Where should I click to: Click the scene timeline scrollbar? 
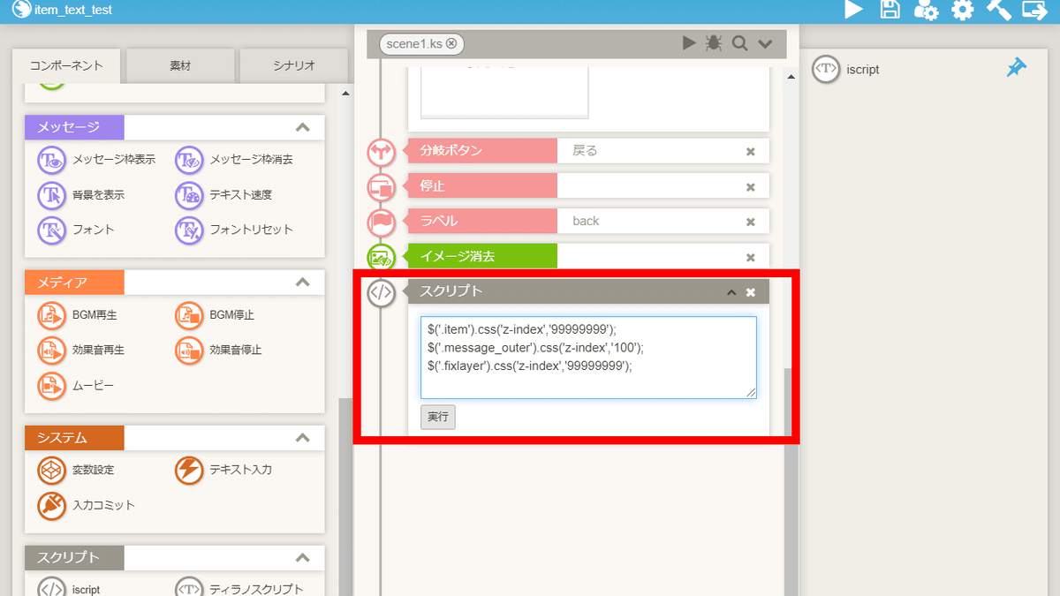[791, 481]
